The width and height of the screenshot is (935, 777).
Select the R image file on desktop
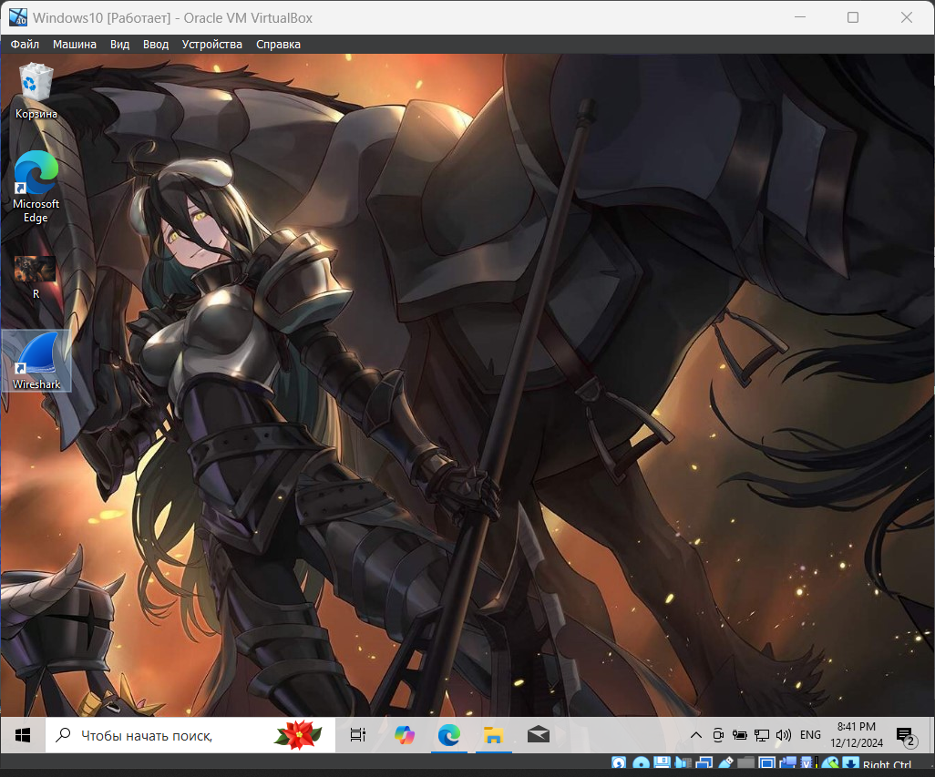(36, 277)
